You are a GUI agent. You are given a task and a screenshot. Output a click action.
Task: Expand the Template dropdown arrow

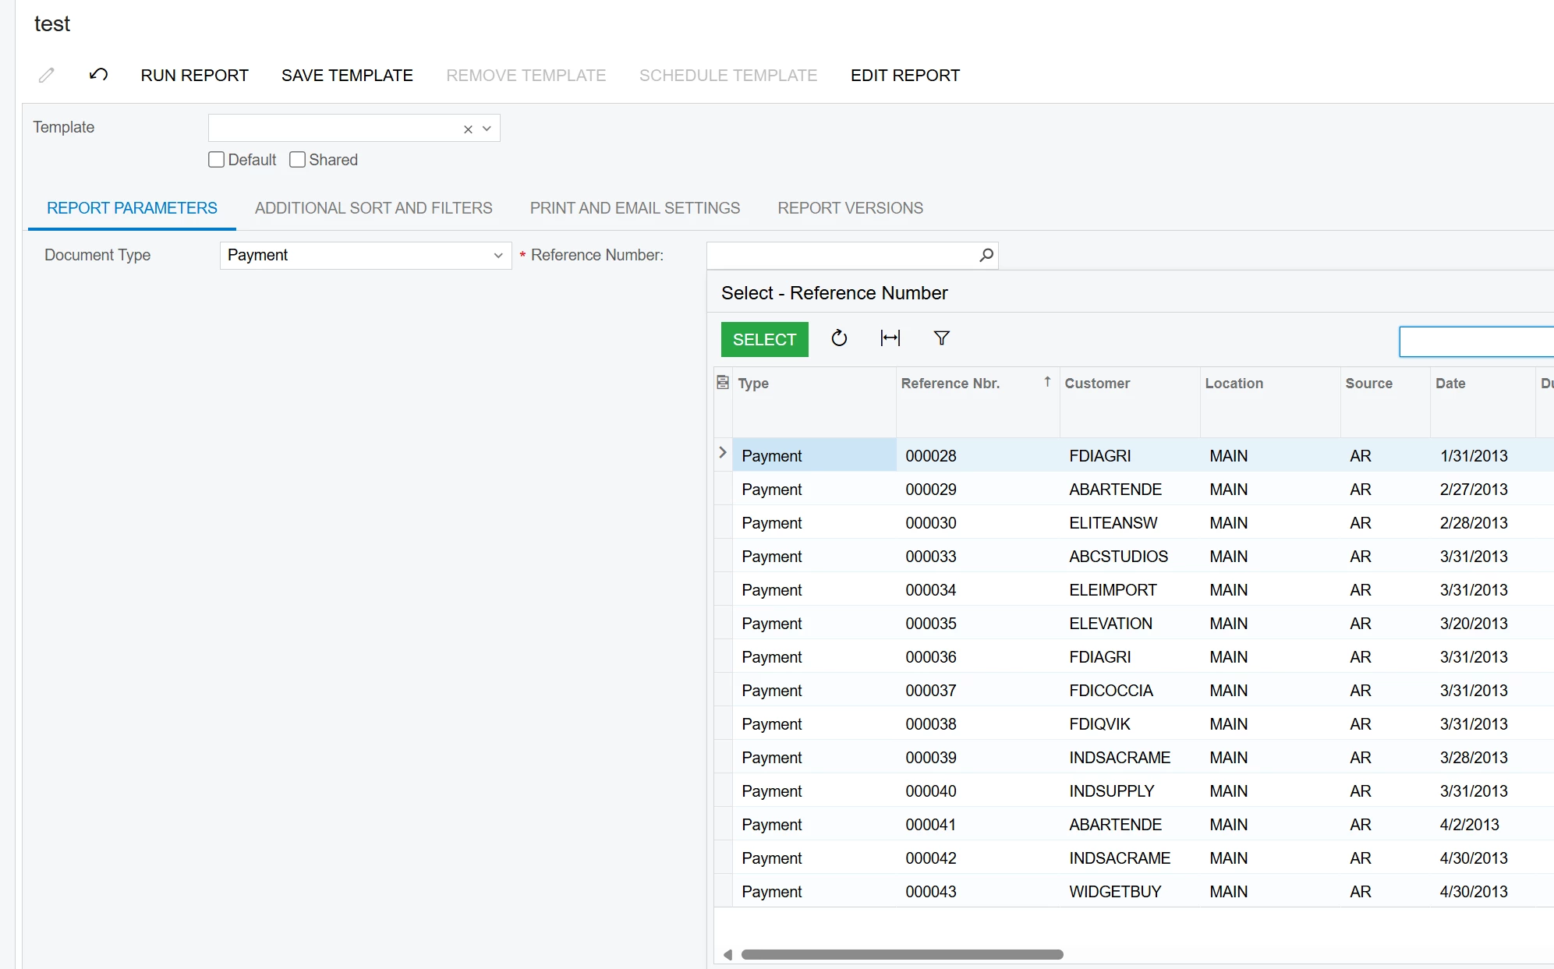point(487,129)
